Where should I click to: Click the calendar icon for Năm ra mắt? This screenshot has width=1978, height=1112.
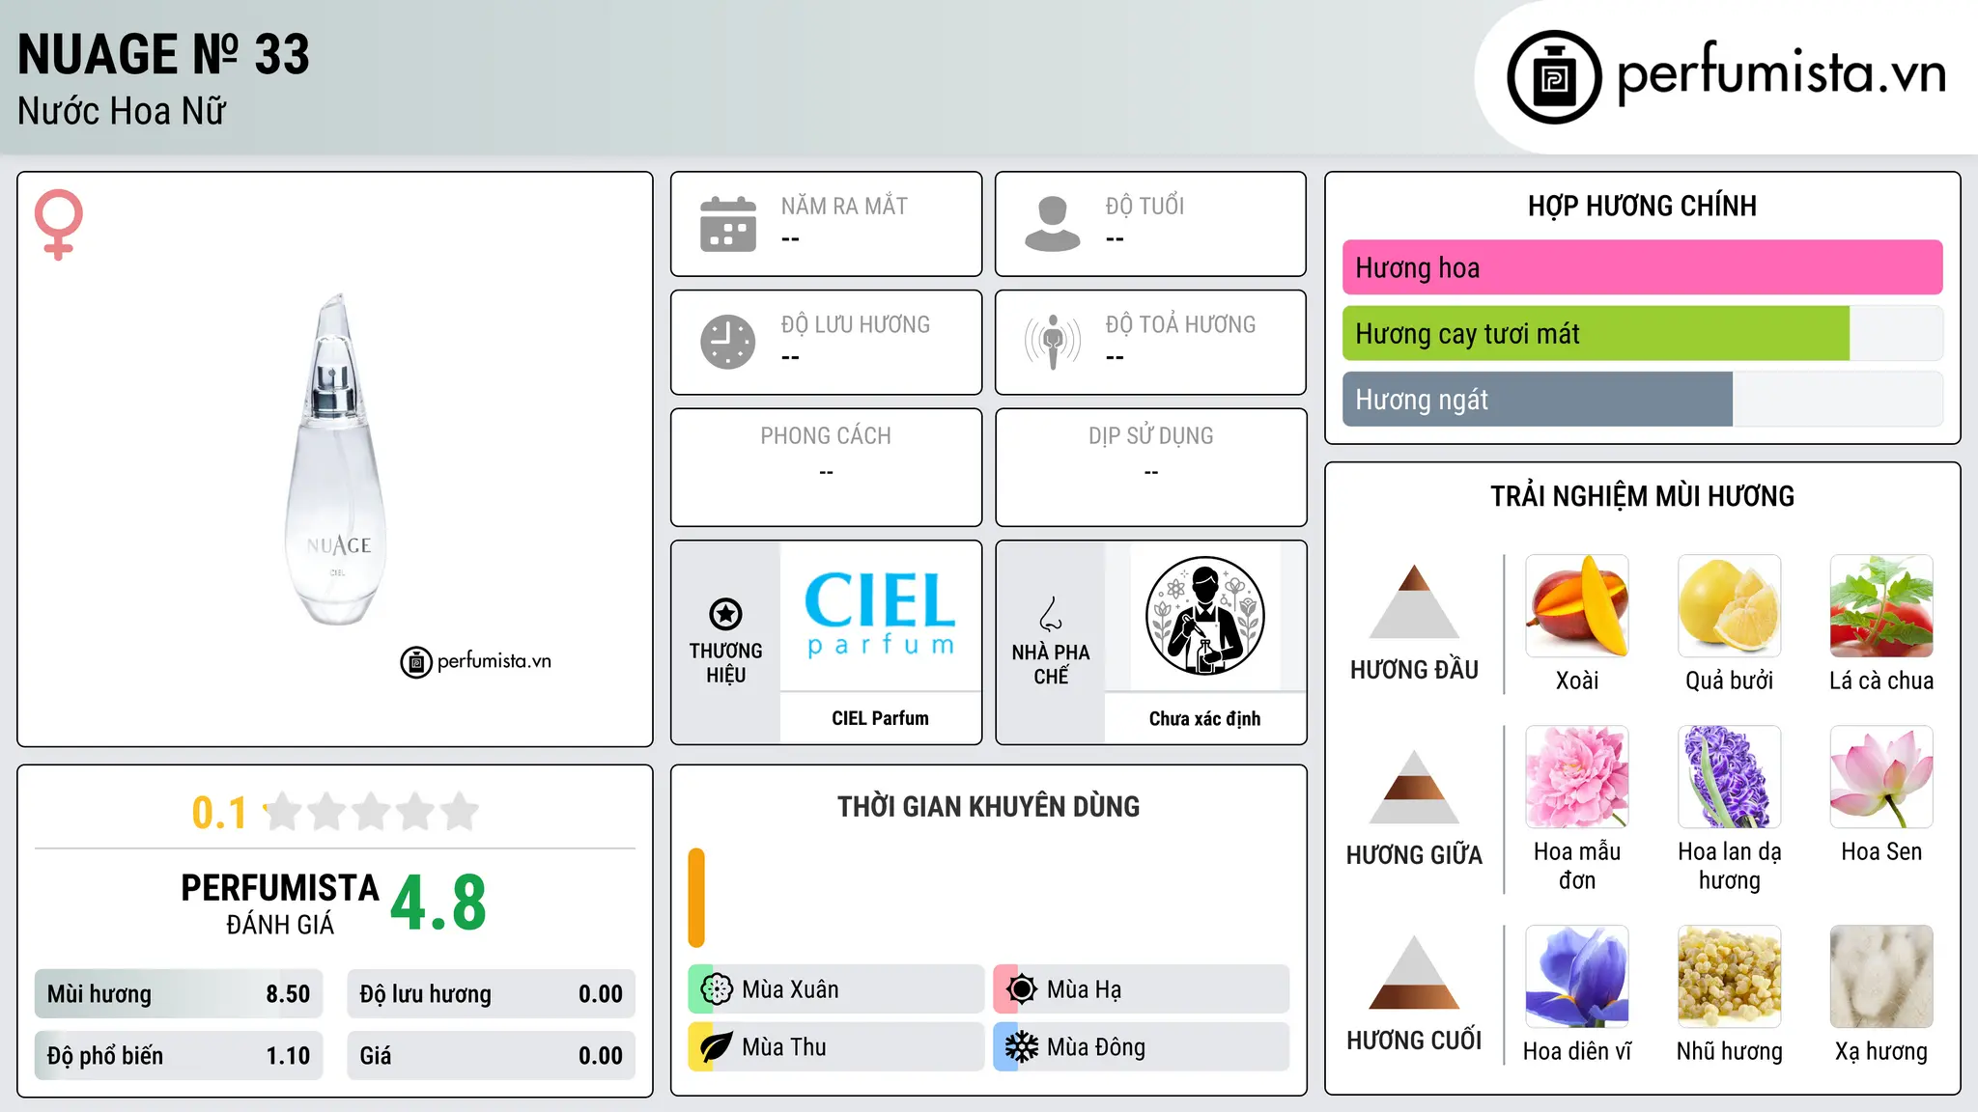728,224
